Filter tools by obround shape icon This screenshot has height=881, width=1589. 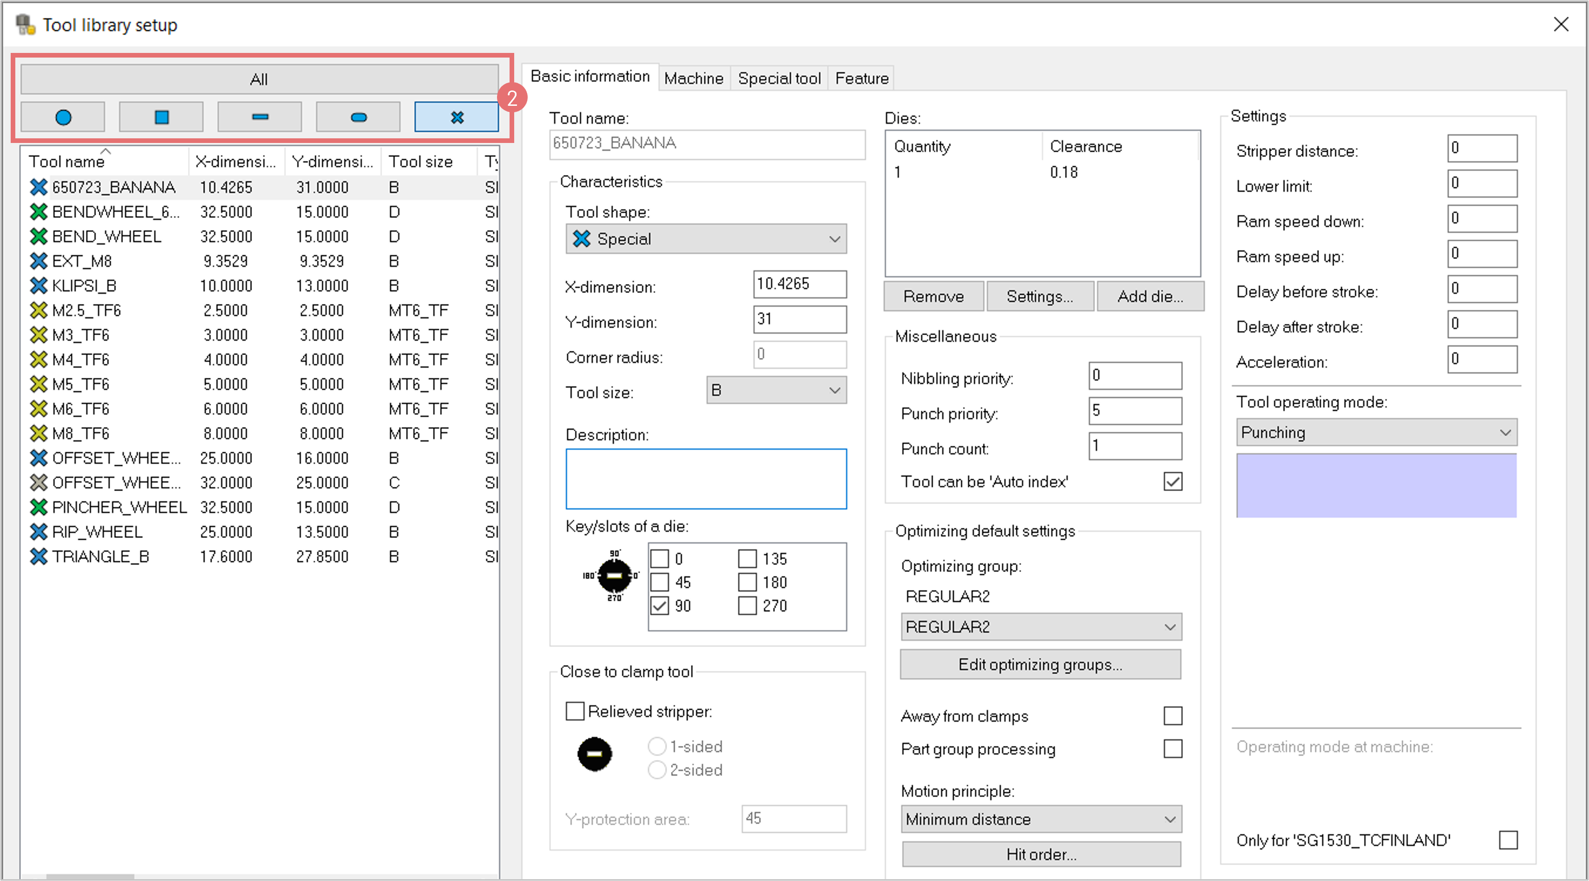coord(358,117)
